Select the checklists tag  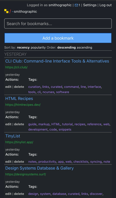(81, 162)
